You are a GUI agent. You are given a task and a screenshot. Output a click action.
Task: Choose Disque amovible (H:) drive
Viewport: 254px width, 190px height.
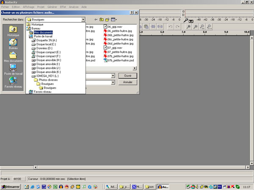tap(49, 60)
